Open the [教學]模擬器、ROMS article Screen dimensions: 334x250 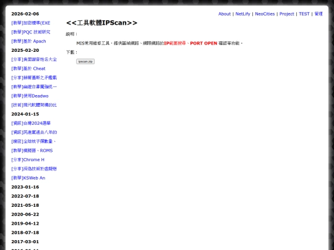pyautogui.click(x=32, y=151)
